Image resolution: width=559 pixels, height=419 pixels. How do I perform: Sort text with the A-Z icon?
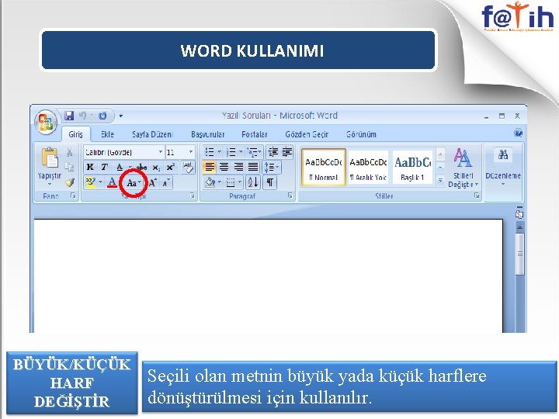pos(253,182)
